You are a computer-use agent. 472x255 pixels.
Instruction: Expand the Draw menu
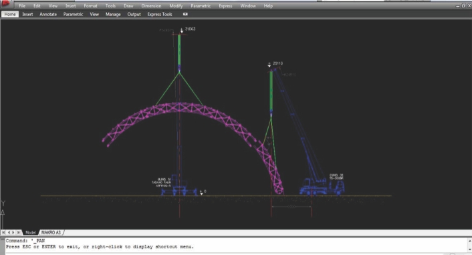pos(128,6)
